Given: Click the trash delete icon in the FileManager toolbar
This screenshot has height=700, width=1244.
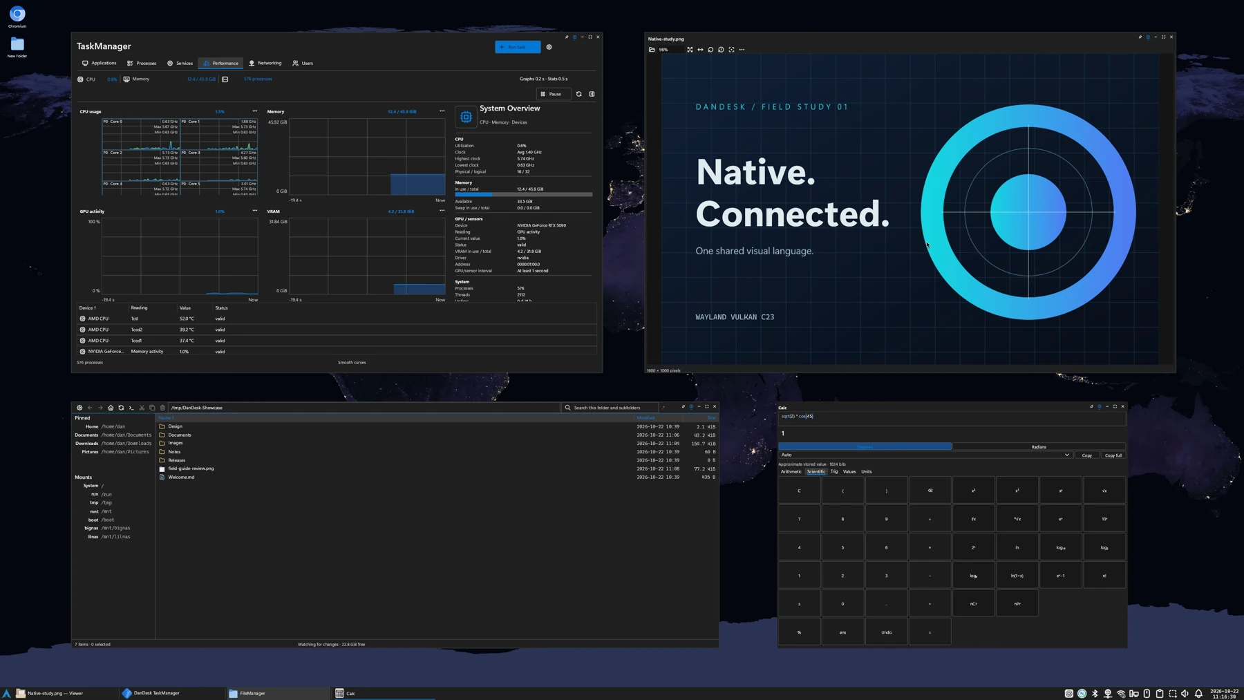Looking at the screenshot, I should tap(162, 408).
